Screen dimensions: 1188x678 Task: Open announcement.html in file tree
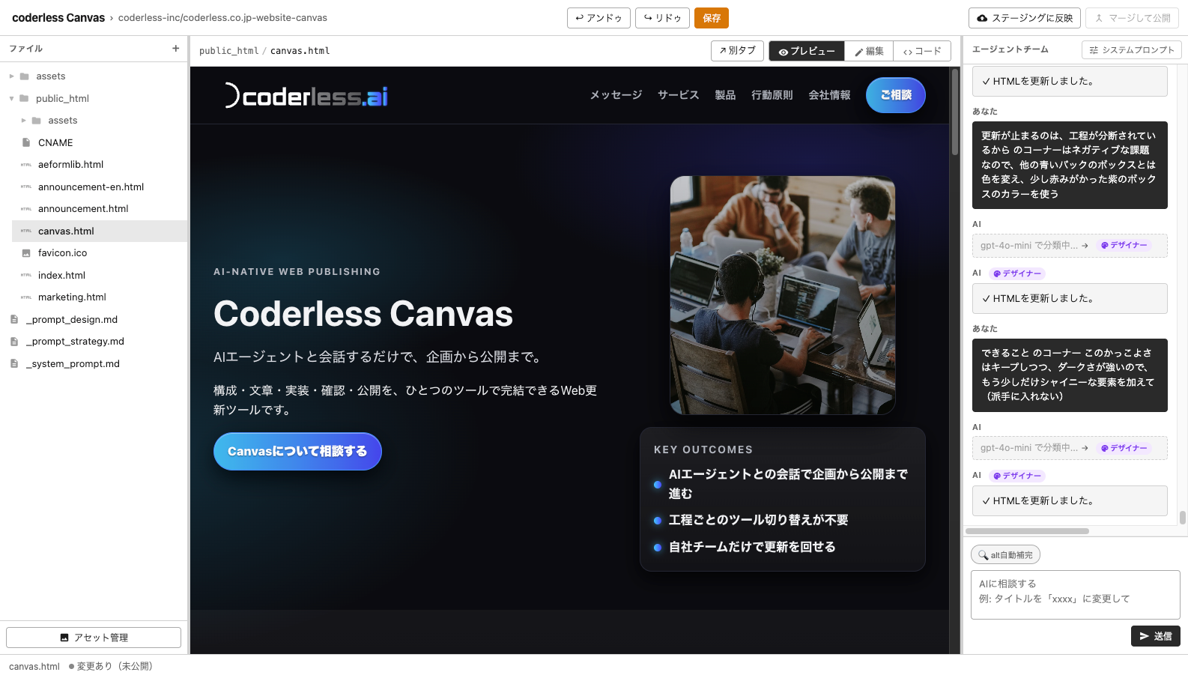click(x=83, y=209)
